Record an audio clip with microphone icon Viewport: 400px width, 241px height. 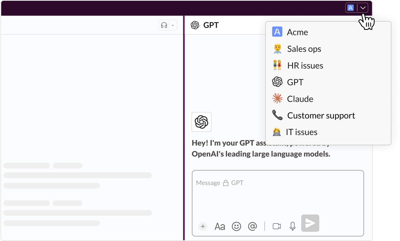tap(293, 226)
